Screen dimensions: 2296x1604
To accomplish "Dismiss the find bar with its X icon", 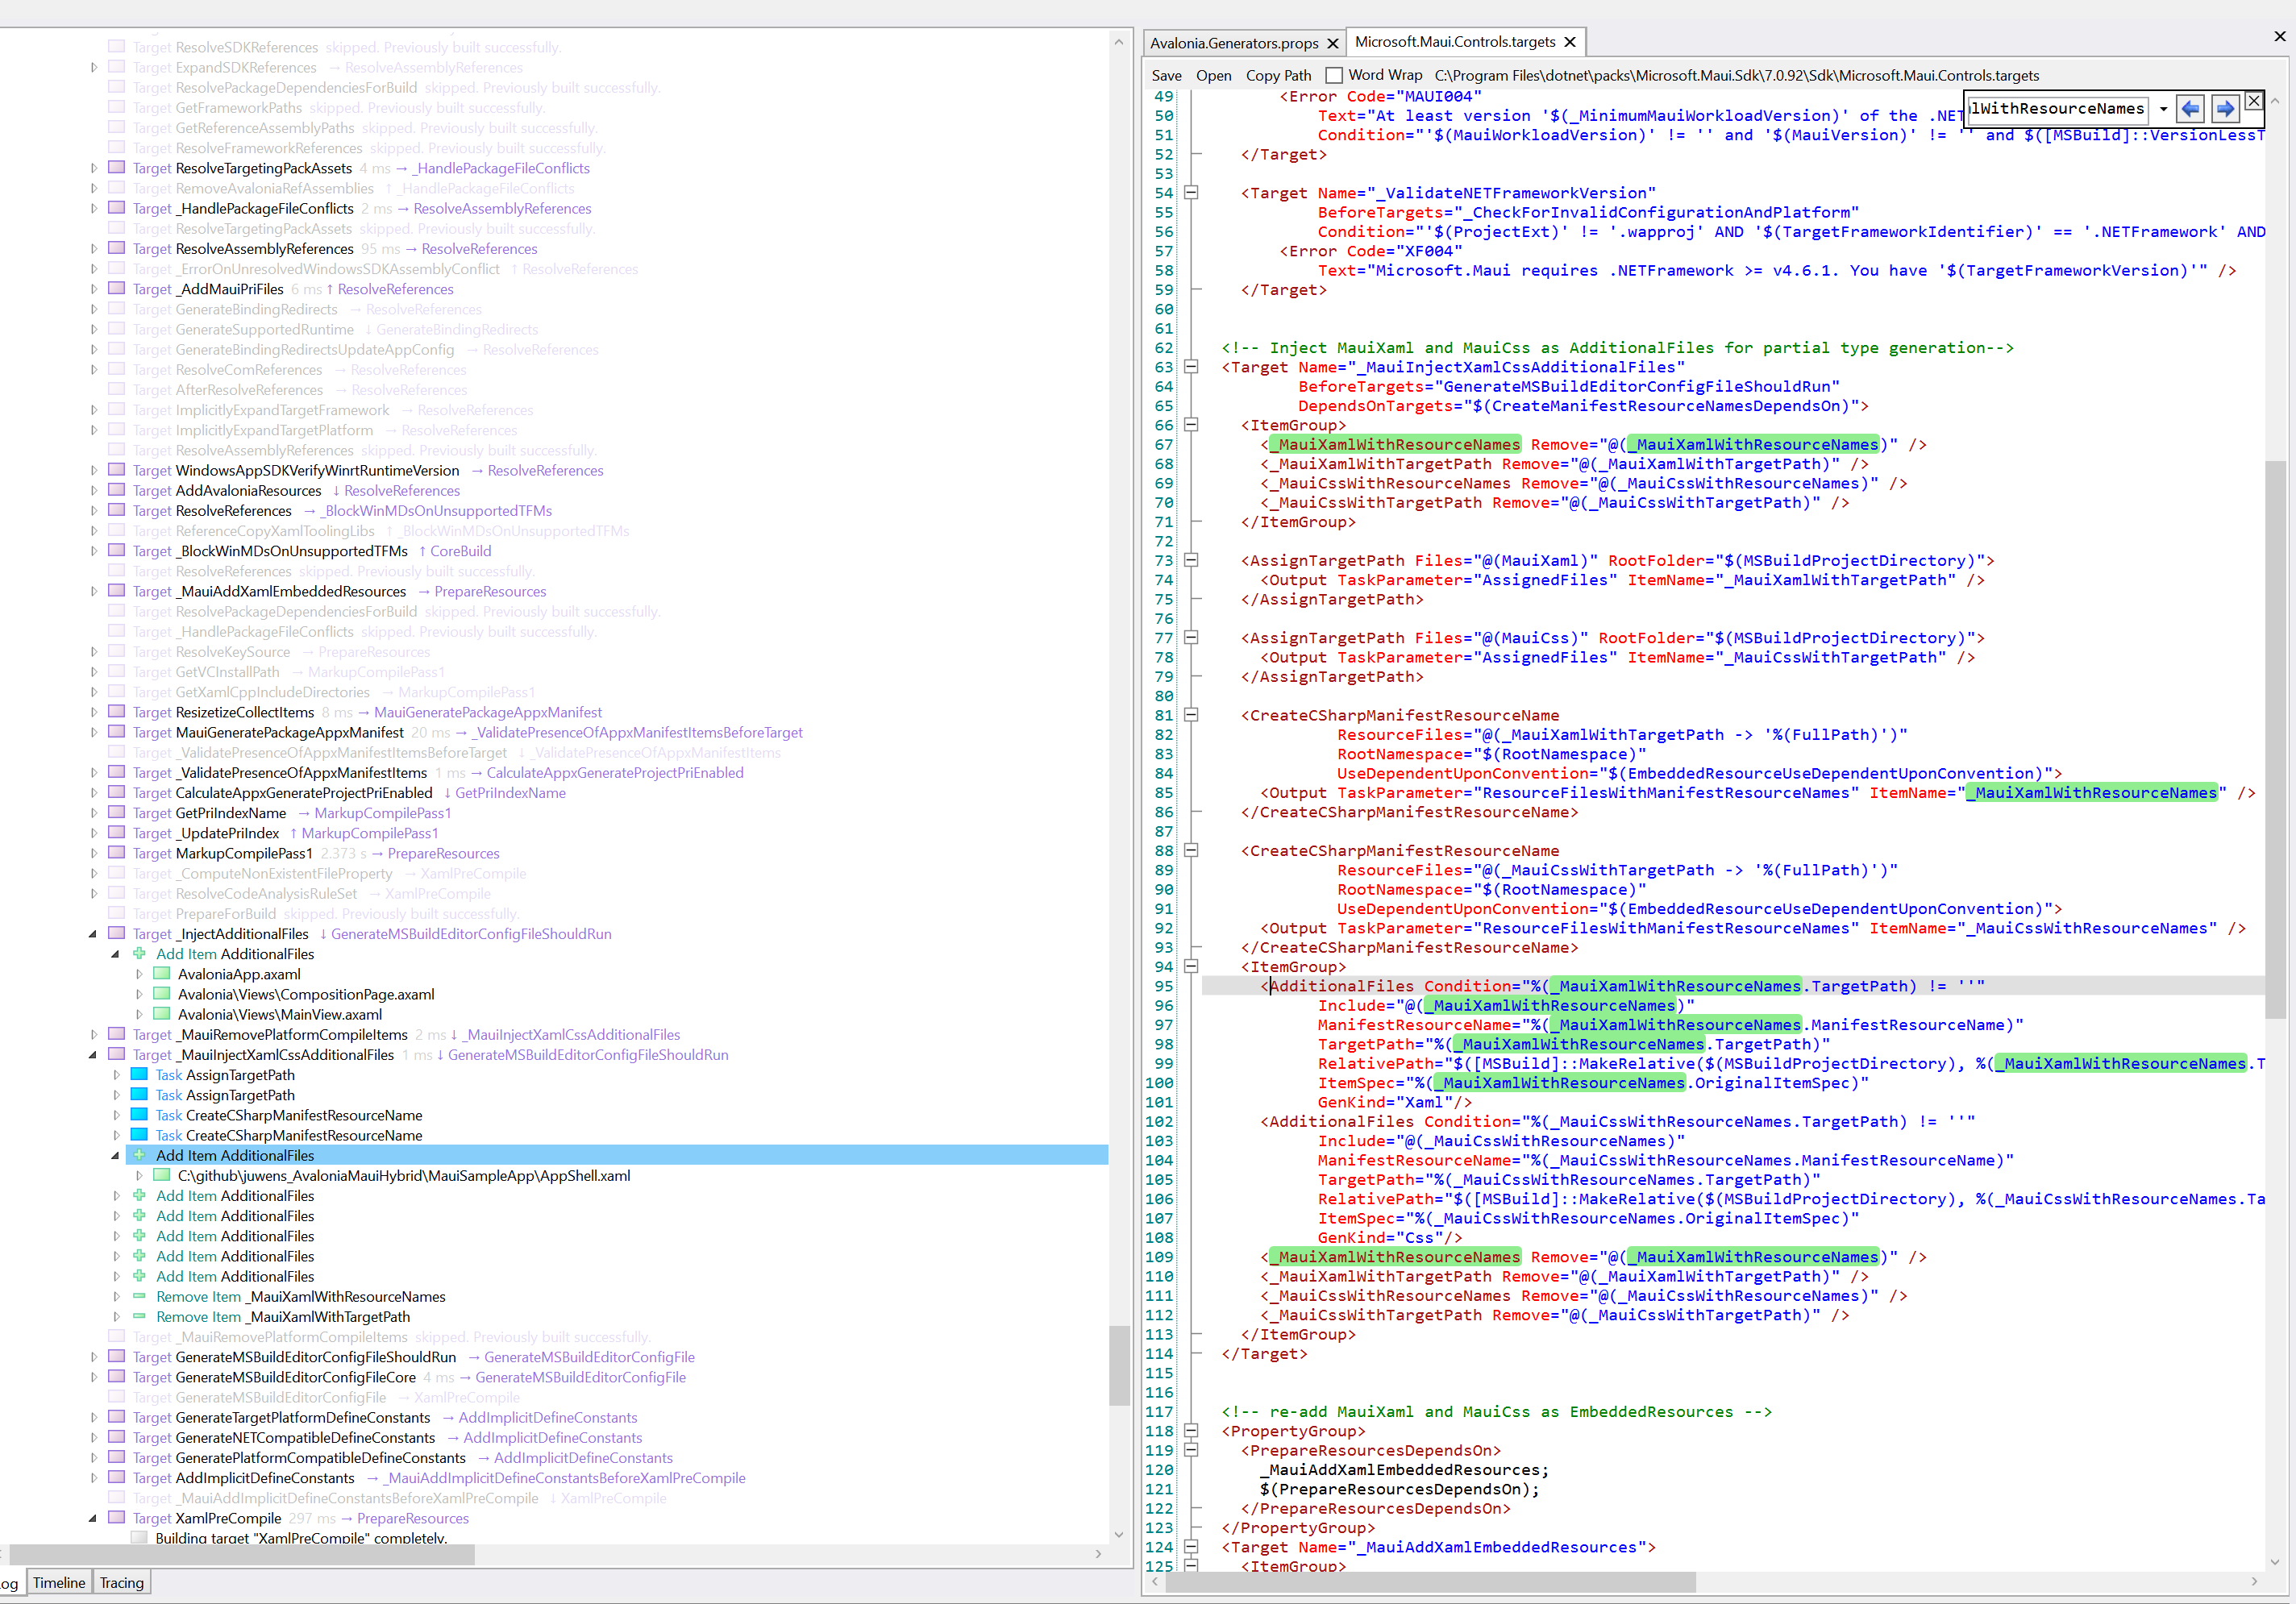I will [2253, 101].
